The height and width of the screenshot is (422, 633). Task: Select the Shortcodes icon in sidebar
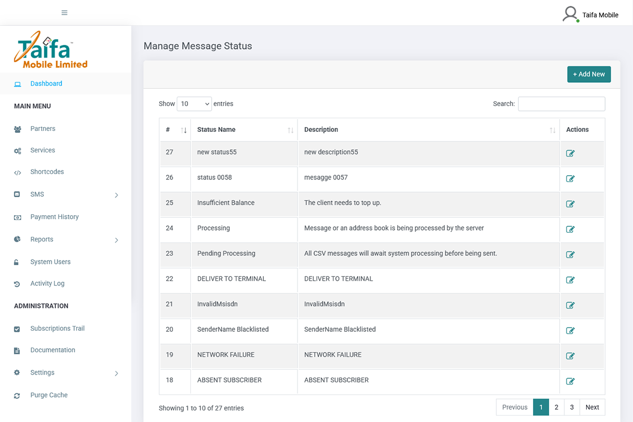pos(17,171)
